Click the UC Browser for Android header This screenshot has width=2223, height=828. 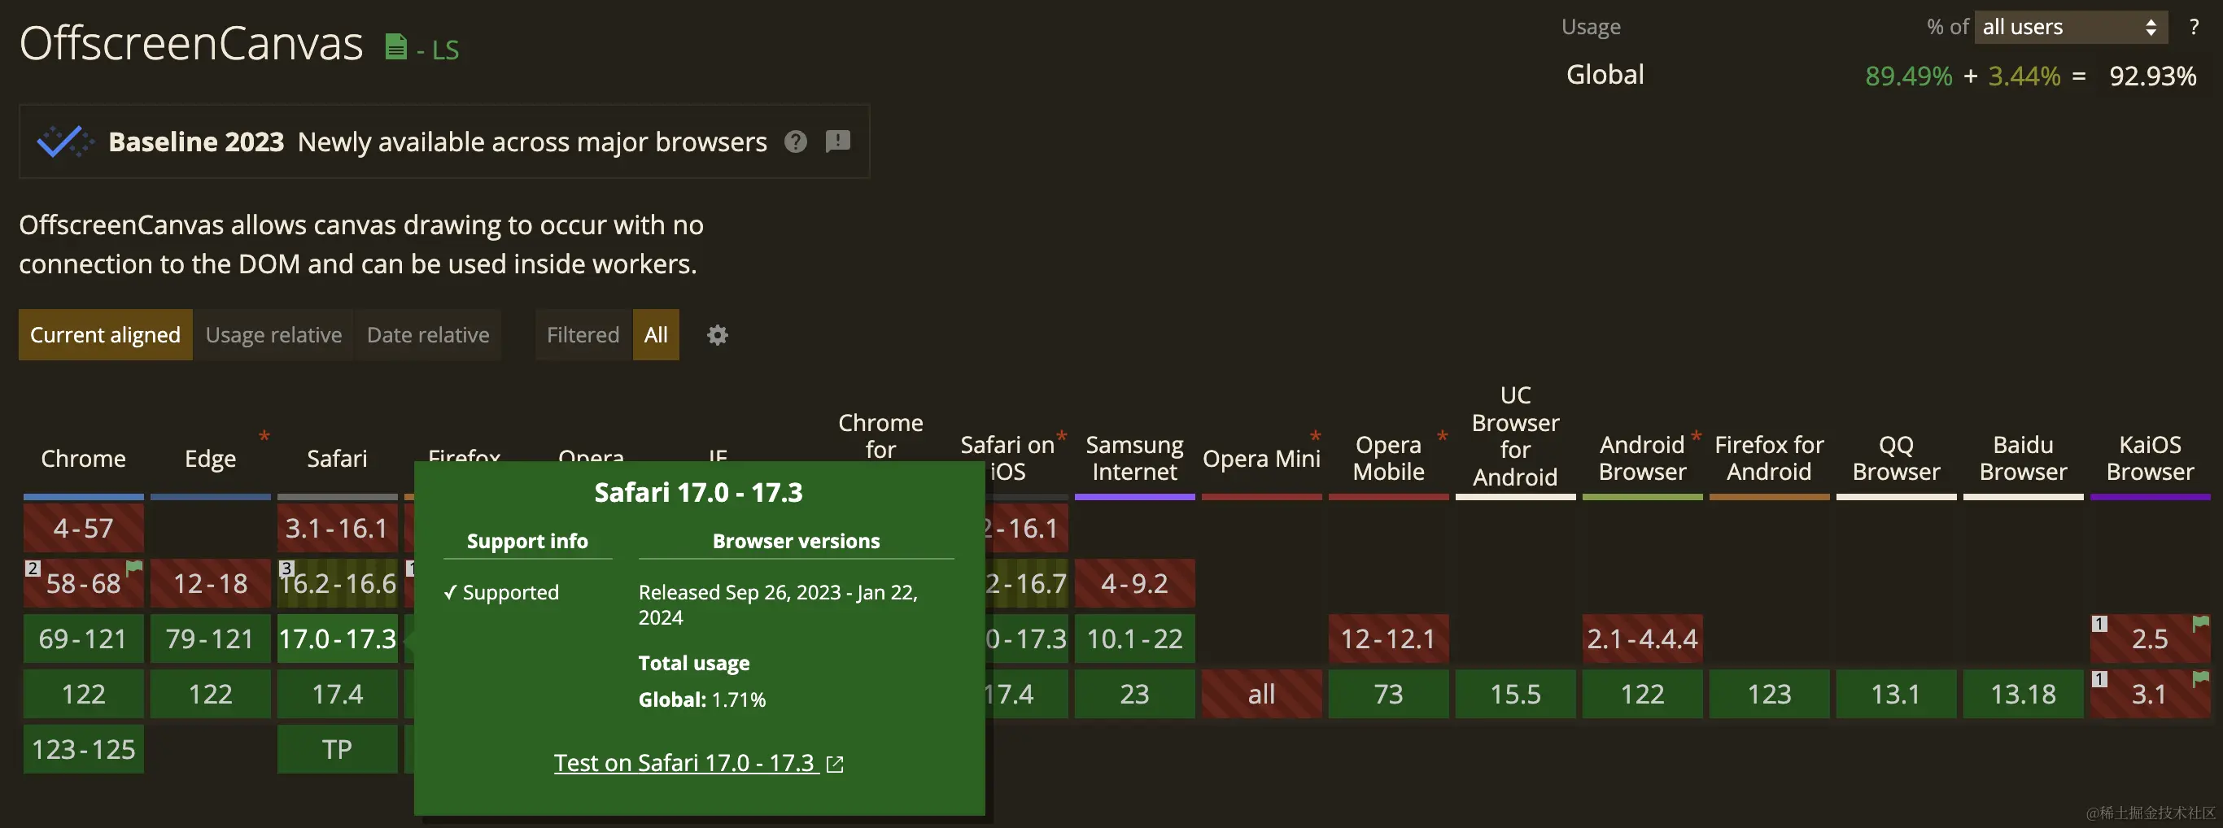[x=1515, y=436]
